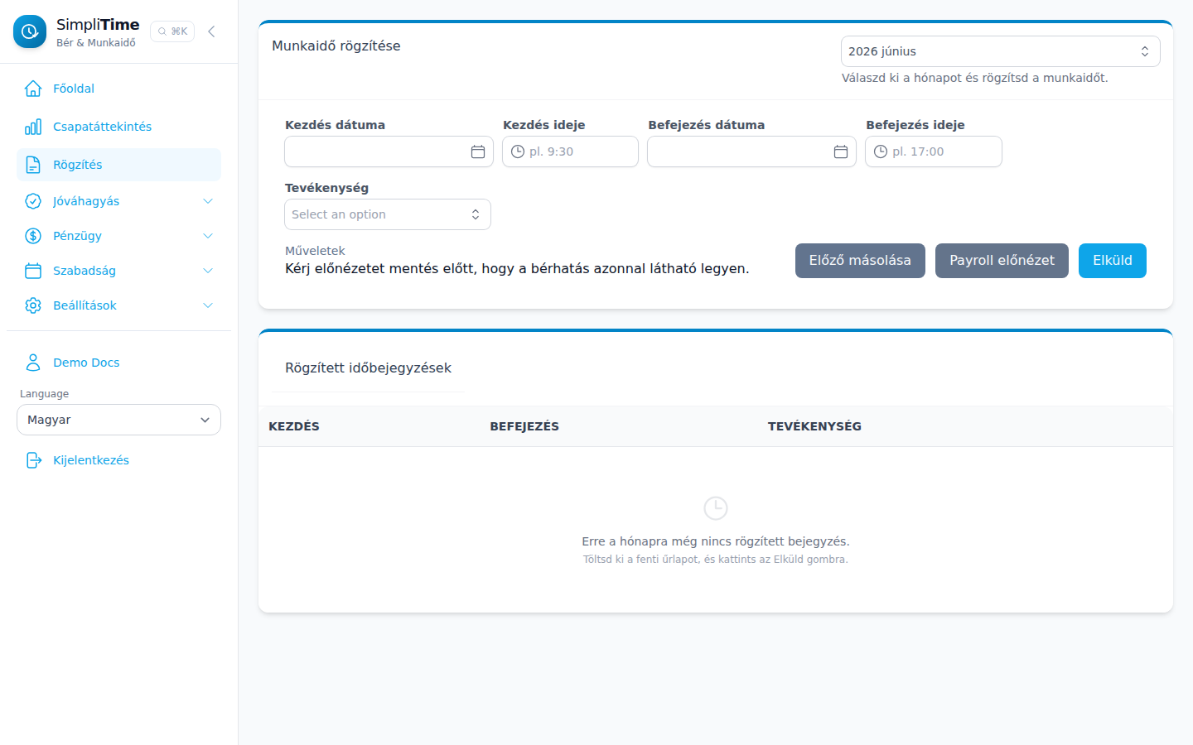Open Beállítások menu item
This screenshot has width=1193, height=745.
click(118, 305)
